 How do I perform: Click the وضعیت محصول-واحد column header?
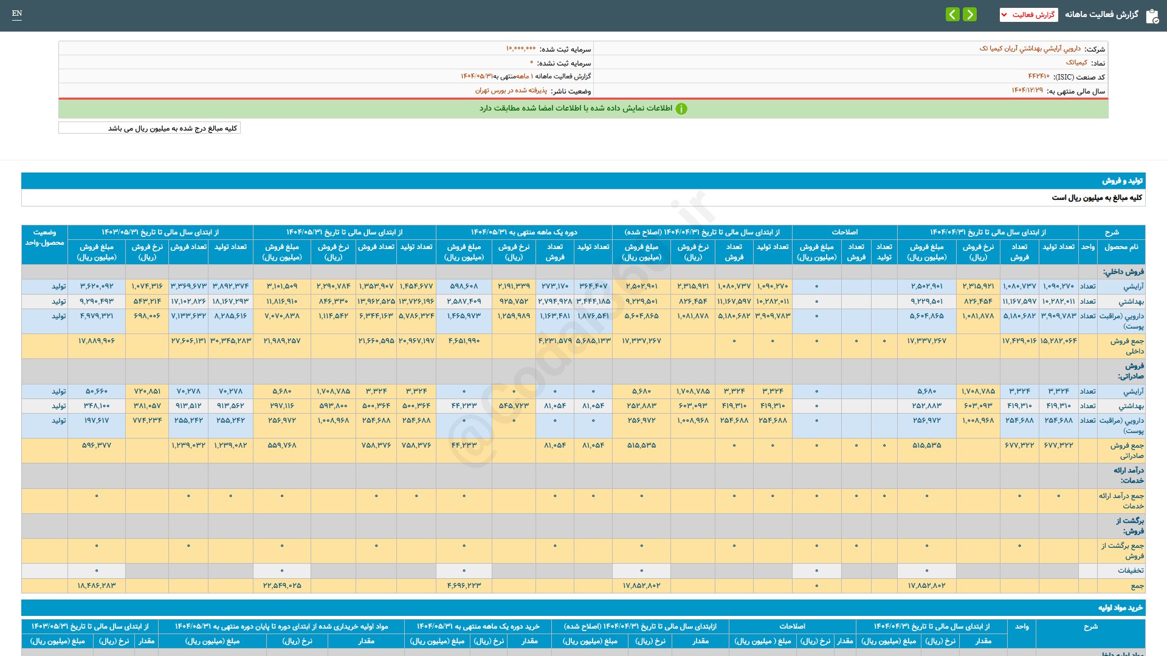tap(44, 237)
